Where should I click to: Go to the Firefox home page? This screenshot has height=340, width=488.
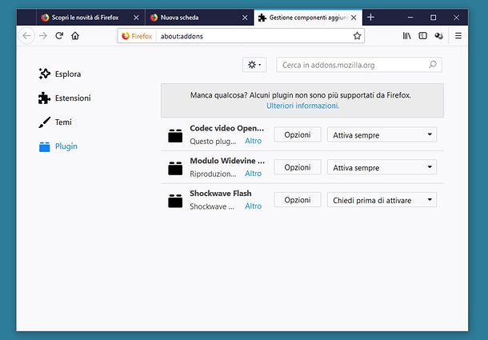click(75, 35)
